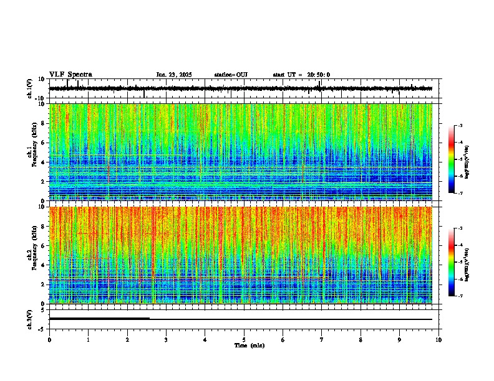Click the time axis tick label "2"
The image size is (494, 381).
127,340
